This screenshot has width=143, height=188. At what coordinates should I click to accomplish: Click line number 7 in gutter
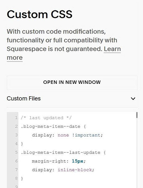coord(16,170)
